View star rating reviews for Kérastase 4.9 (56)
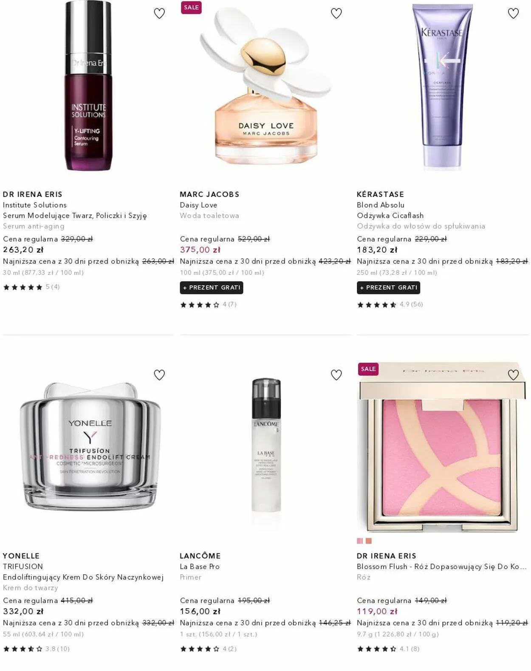 click(390, 304)
